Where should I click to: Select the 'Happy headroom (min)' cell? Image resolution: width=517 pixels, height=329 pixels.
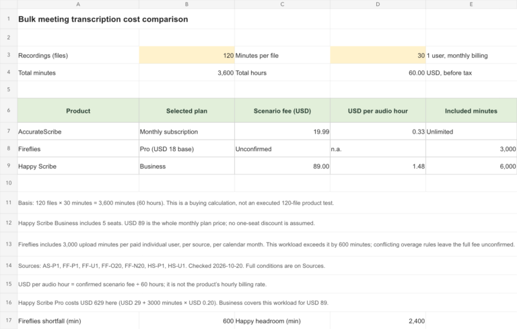[282, 321]
